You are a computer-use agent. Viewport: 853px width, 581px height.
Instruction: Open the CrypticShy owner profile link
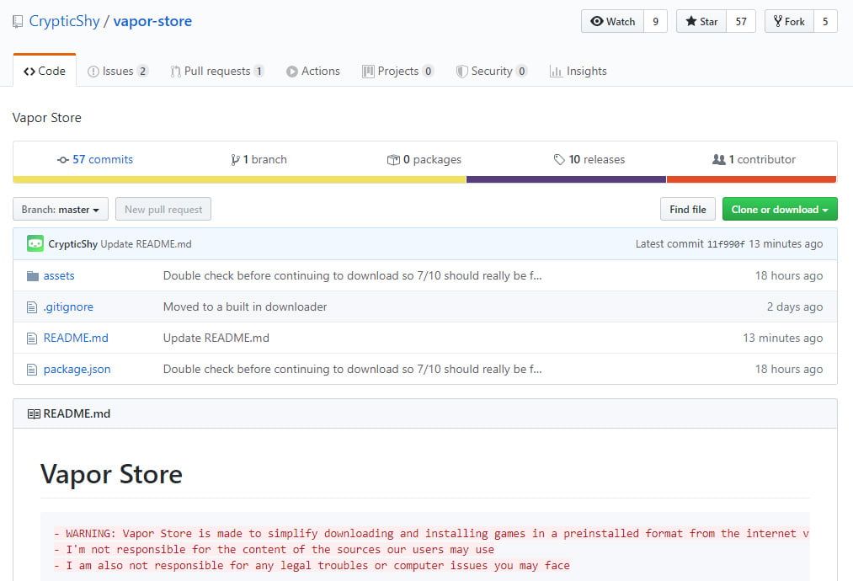pyautogui.click(x=64, y=21)
